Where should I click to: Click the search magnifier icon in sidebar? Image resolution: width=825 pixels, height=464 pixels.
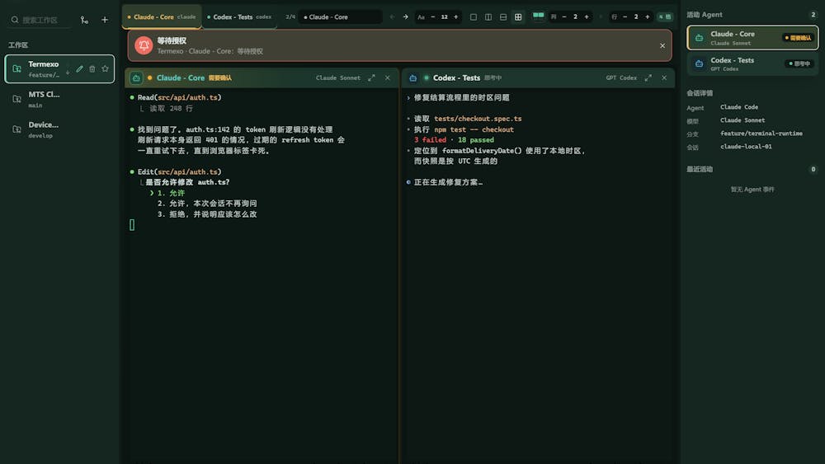click(15, 20)
